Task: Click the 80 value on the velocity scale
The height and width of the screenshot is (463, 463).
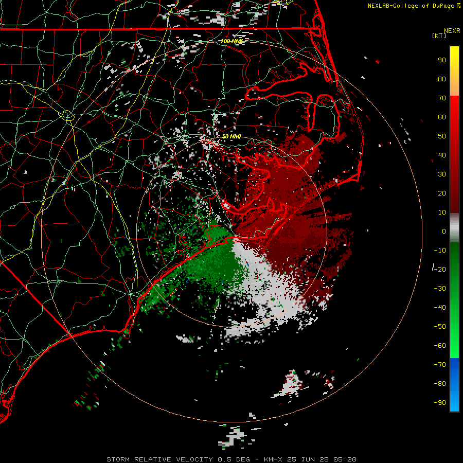Action: point(442,79)
